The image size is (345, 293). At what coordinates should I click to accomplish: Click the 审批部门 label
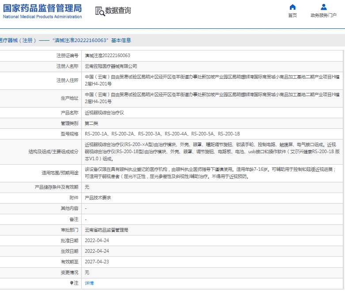click(69, 230)
